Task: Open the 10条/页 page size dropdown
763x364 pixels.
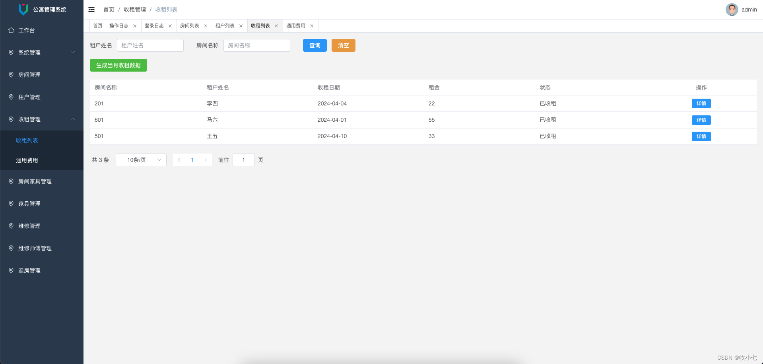Action: pyautogui.click(x=141, y=160)
